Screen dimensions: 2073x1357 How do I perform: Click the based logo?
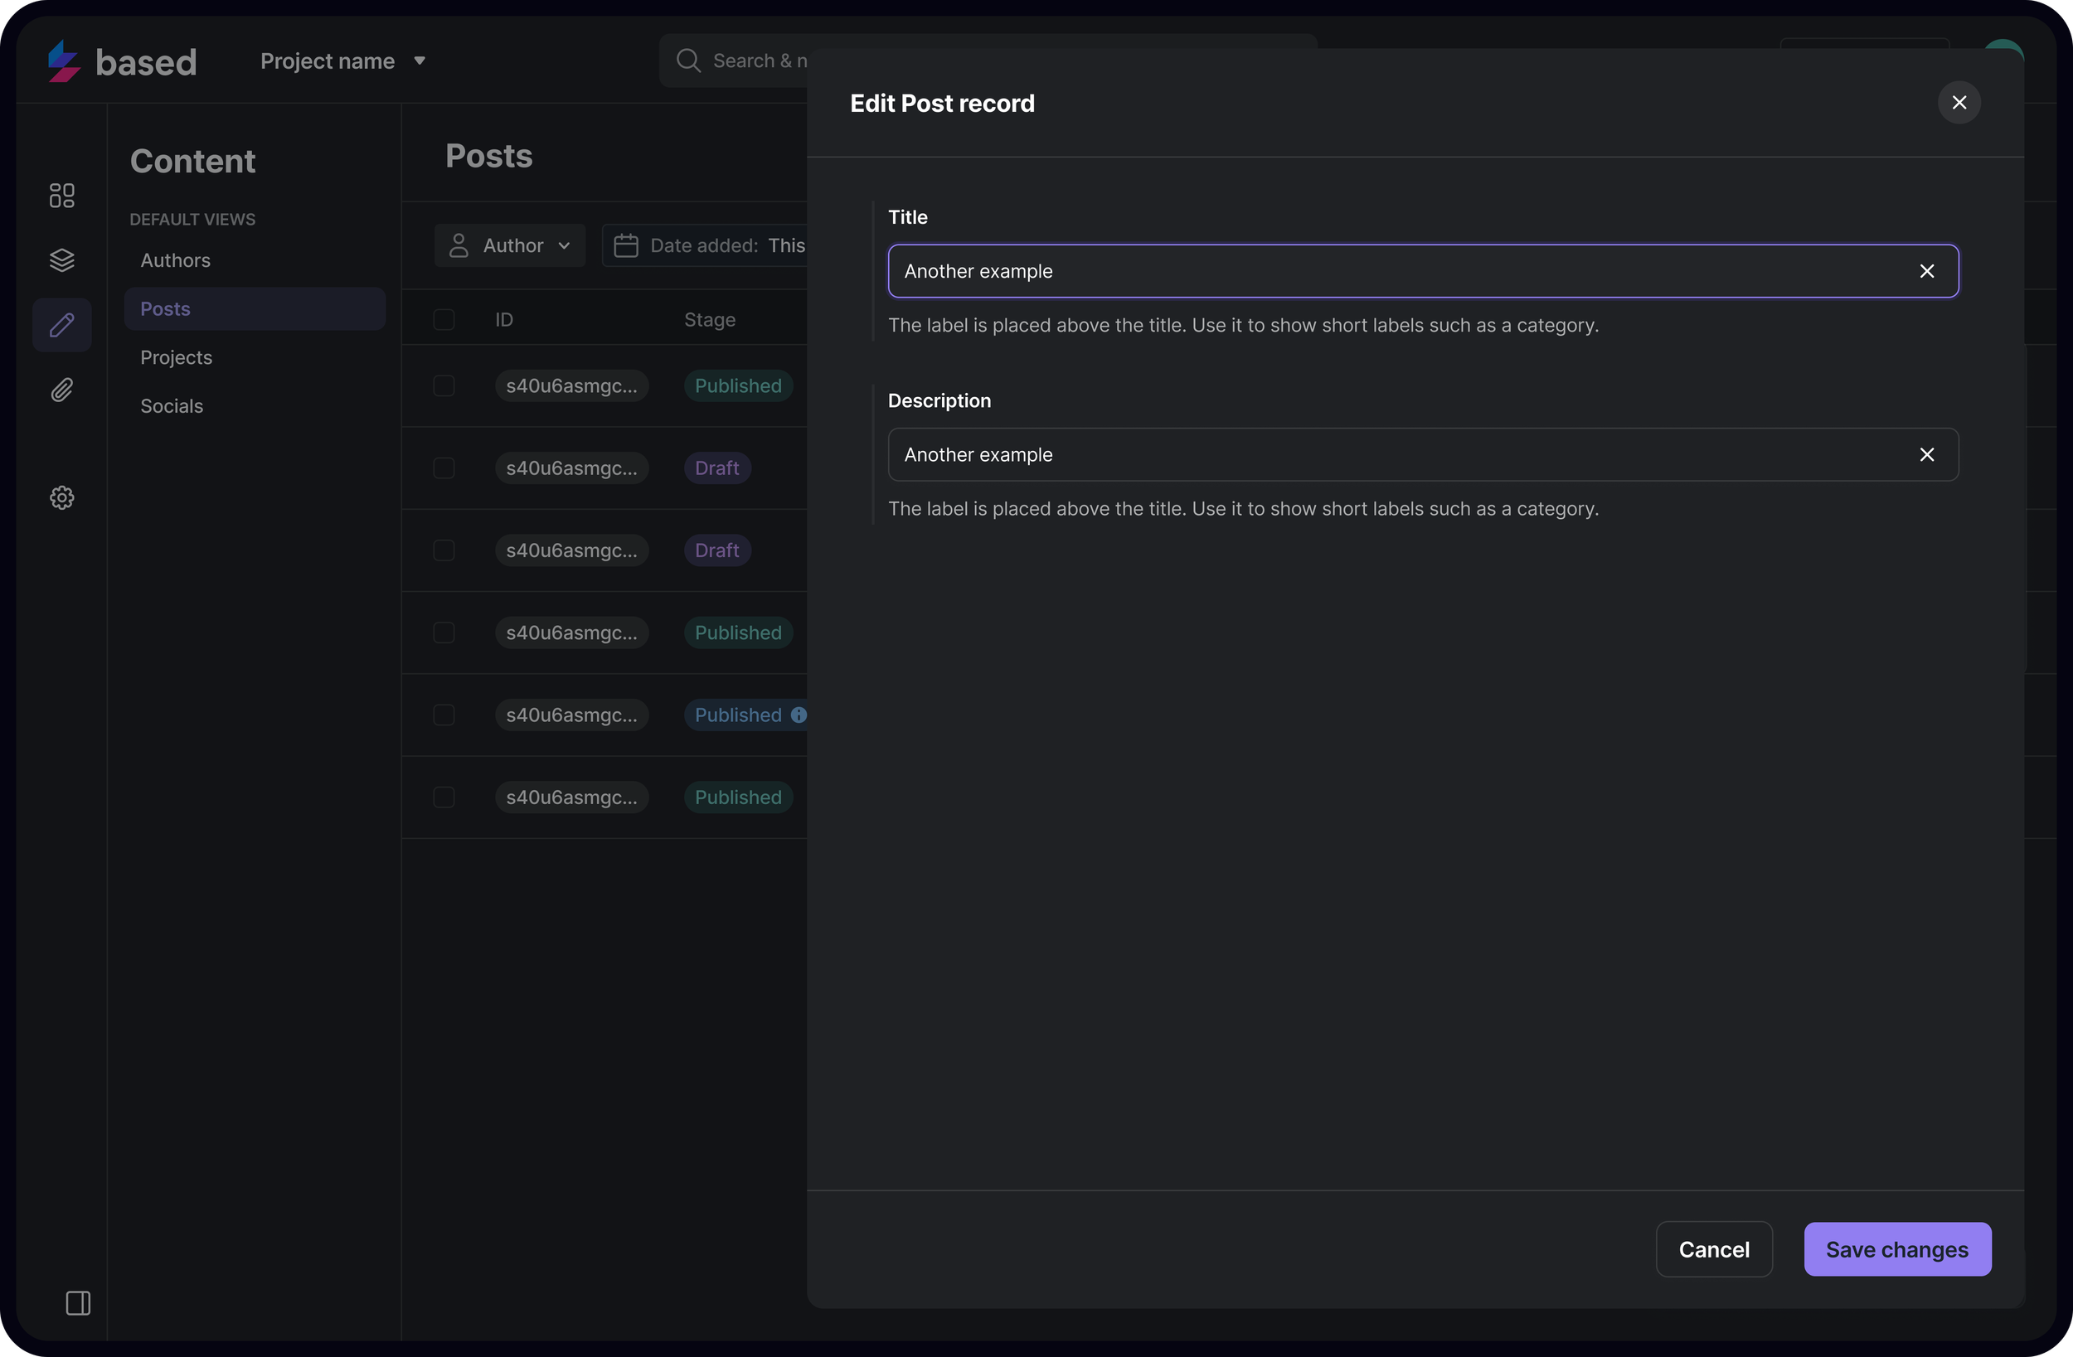pyautogui.click(x=123, y=62)
